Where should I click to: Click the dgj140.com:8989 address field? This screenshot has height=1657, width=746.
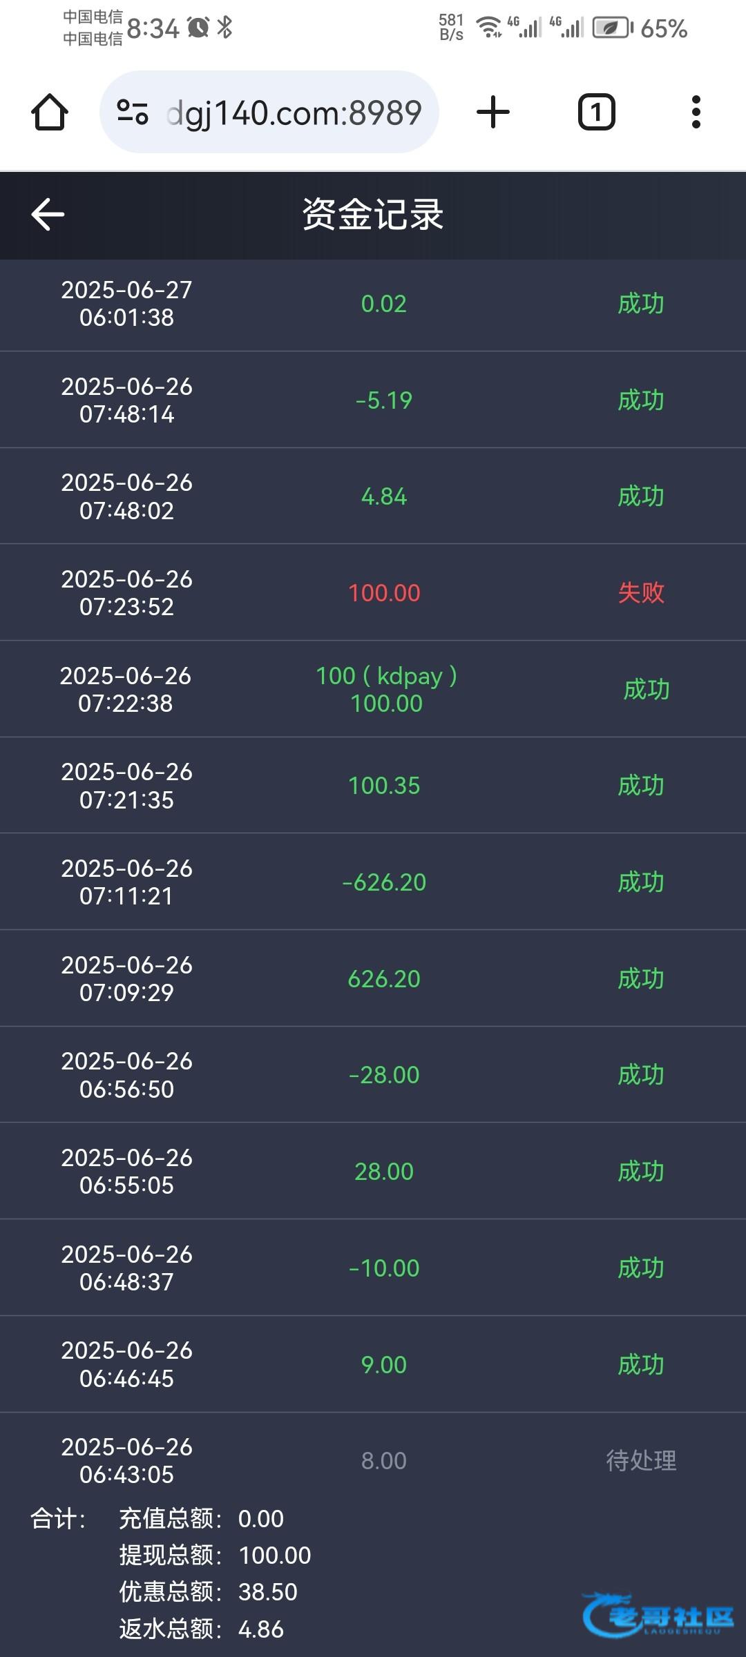click(x=294, y=113)
